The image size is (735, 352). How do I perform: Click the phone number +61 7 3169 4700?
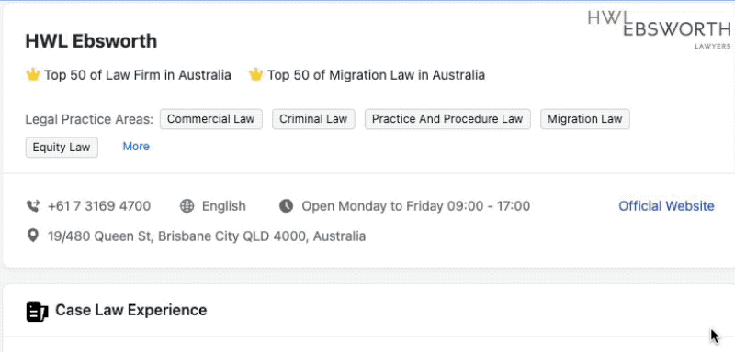(x=99, y=206)
